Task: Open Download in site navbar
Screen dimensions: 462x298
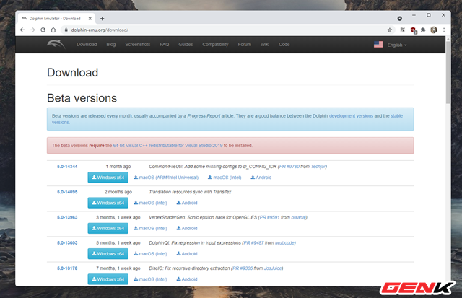Action: [x=87, y=45]
